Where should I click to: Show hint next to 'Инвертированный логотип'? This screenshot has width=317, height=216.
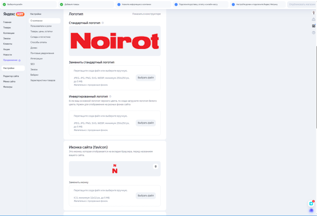[x=110, y=96]
